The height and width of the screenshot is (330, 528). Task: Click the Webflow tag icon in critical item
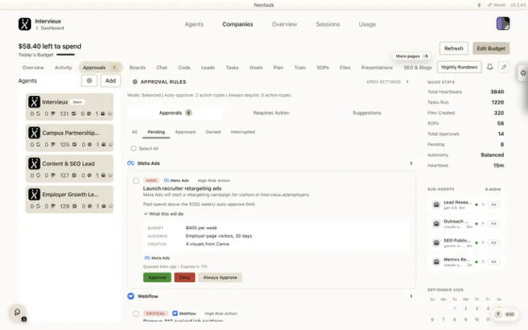(175, 313)
